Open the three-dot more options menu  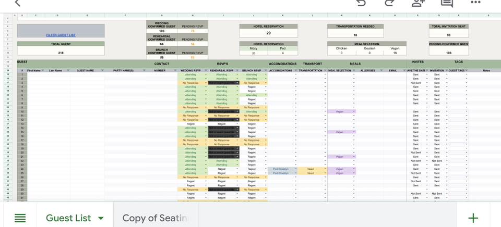[475, 2]
